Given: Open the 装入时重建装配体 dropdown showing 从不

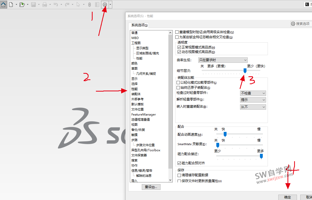Looking at the screenshot, I should point(253,107).
